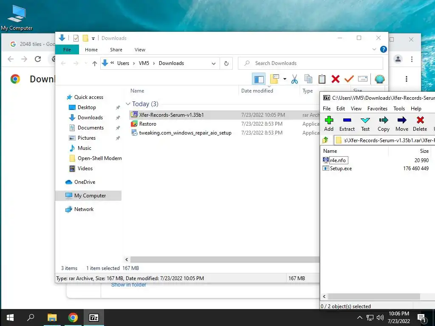Click the Explorer horizontal scrollbar
This screenshot has height=326, width=435.
click(x=225, y=259)
